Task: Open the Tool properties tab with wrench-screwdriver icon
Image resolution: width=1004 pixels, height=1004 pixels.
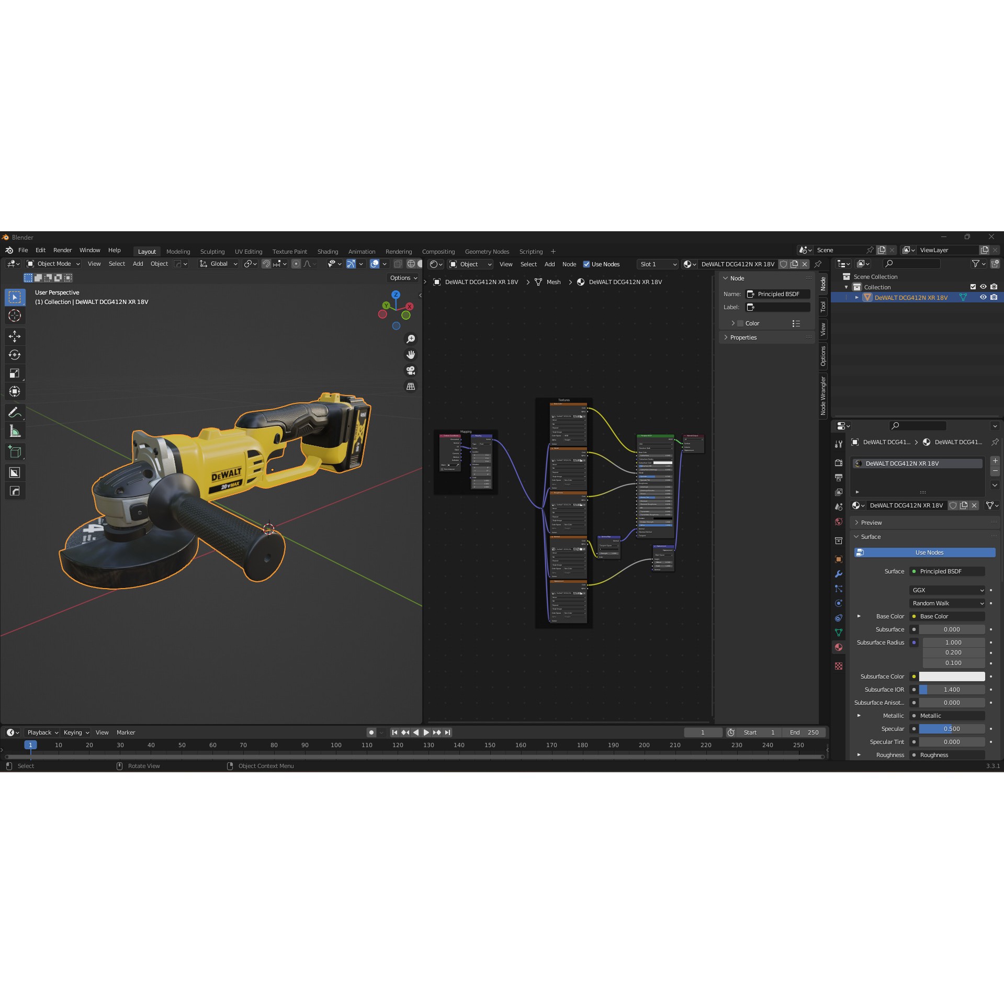Action: [839, 444]
